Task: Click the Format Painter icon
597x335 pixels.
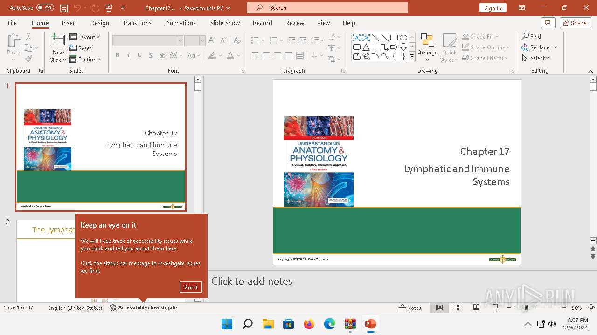Action: (28, 59)
